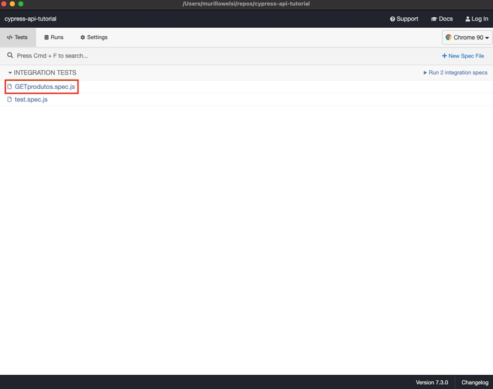Click the graduation cap Docs icon

tap(434, 19)
